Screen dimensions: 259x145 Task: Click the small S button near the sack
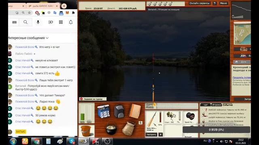tap(140, 122)
